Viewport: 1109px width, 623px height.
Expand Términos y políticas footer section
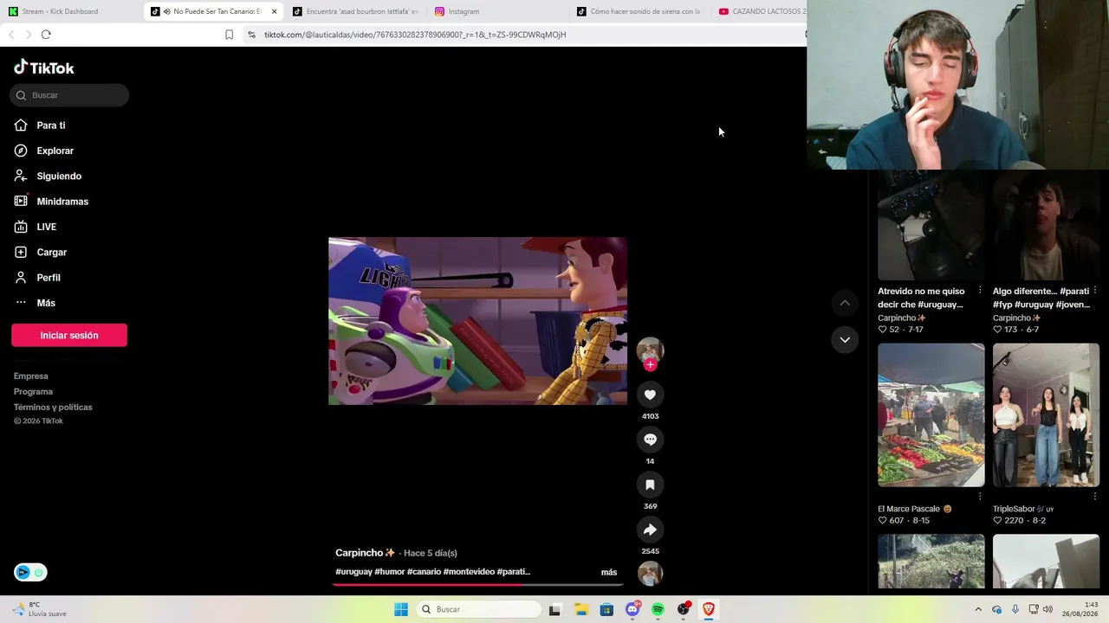pyautogui.click(x=53, y=408)
